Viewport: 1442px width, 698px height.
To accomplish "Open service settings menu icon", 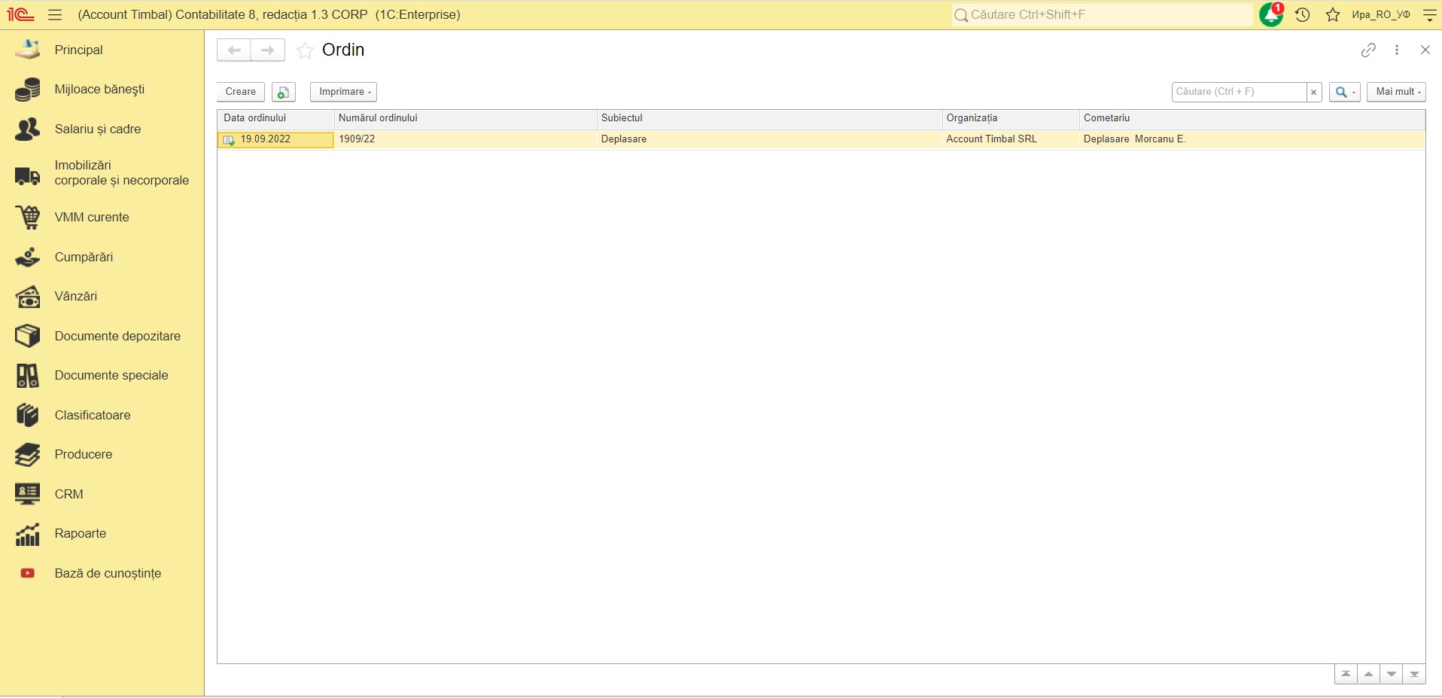I will (1429, 15).
